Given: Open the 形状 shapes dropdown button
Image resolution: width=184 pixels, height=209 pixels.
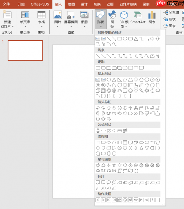Looking at the screenshot, I should tap(100, 19).
